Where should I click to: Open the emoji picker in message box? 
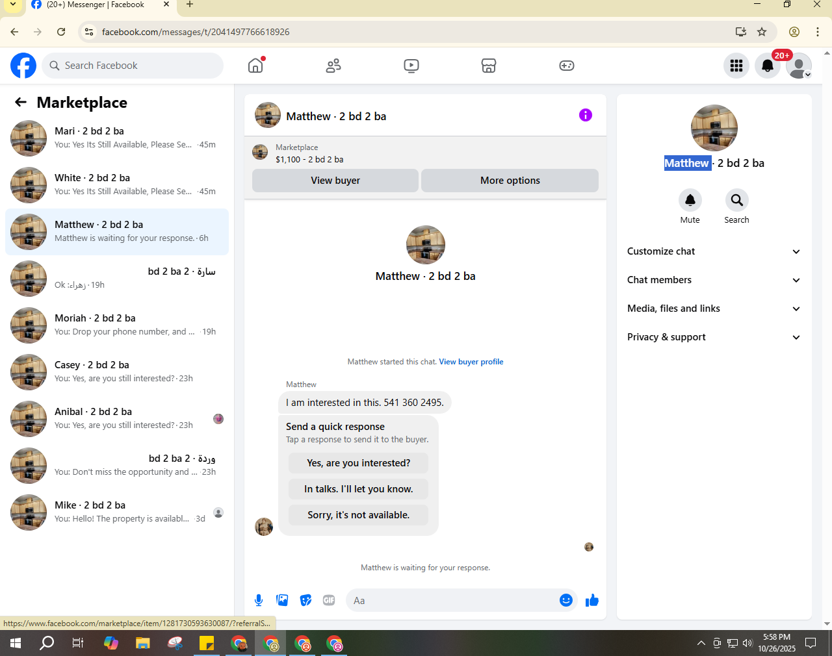pyautogui.click(x=566, y=600)
